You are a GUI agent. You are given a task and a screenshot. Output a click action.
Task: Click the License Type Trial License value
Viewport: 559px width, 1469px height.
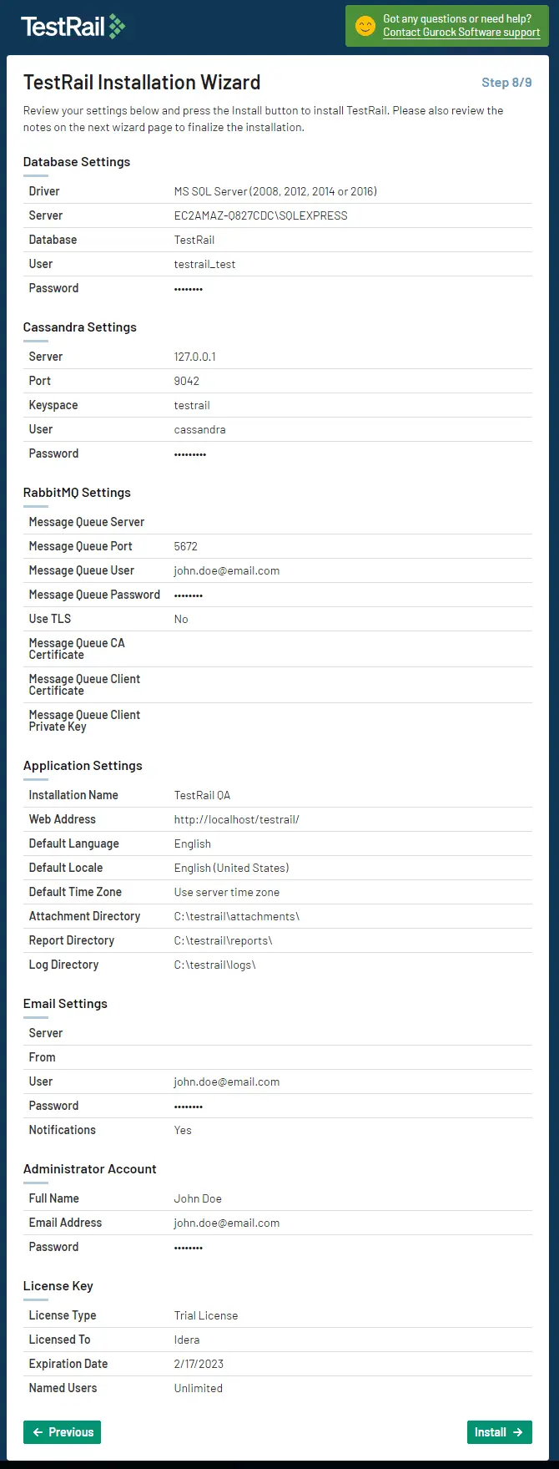coord(206,1316)
